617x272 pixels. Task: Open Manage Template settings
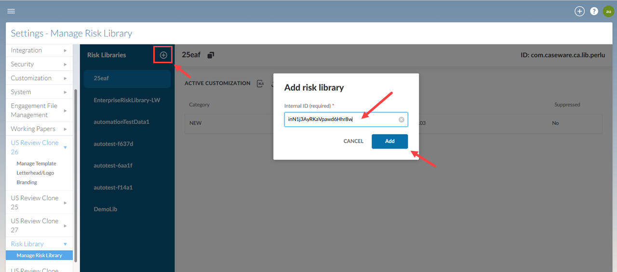[x=36, y=163]
